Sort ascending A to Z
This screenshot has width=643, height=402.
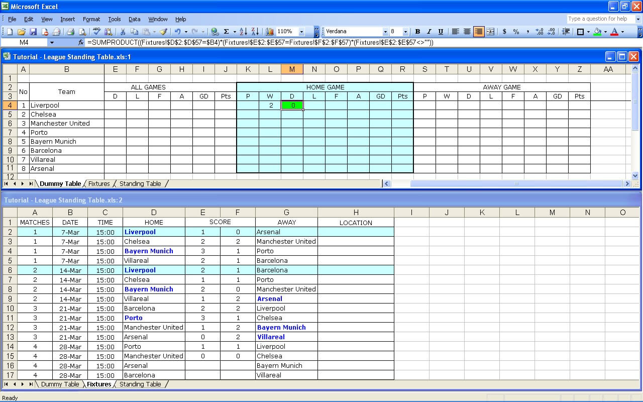point(243,32)
